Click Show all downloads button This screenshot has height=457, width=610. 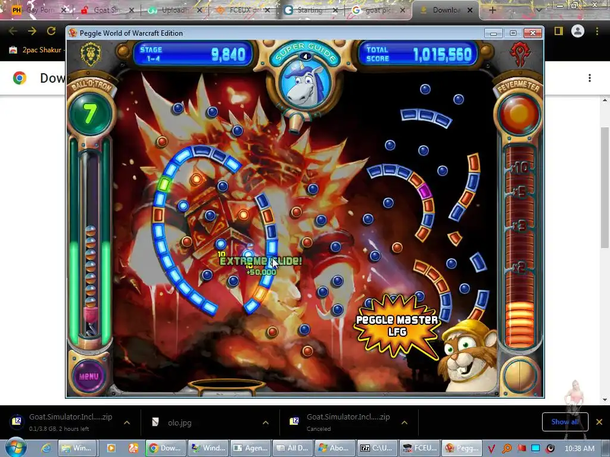click(x=565, y=422)
